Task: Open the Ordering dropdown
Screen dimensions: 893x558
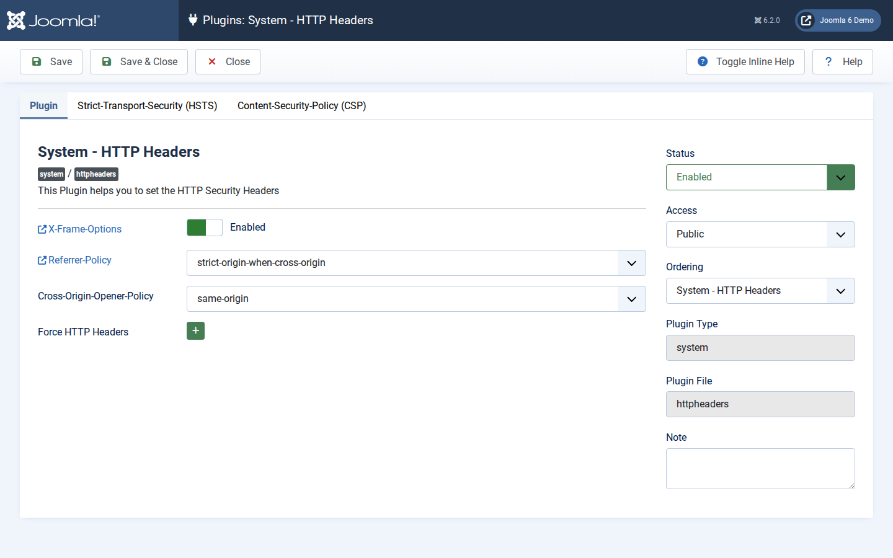Action: (760, 291)
